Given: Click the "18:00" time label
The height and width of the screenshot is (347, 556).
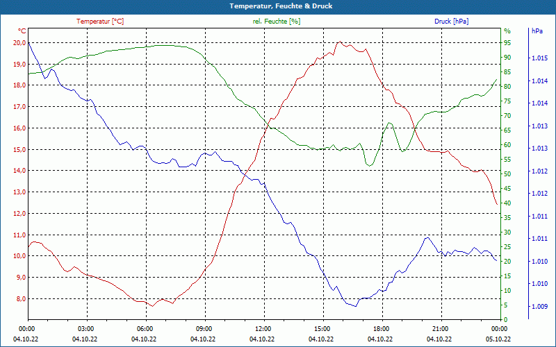Looking at the screenshot, I should [380, 328].
